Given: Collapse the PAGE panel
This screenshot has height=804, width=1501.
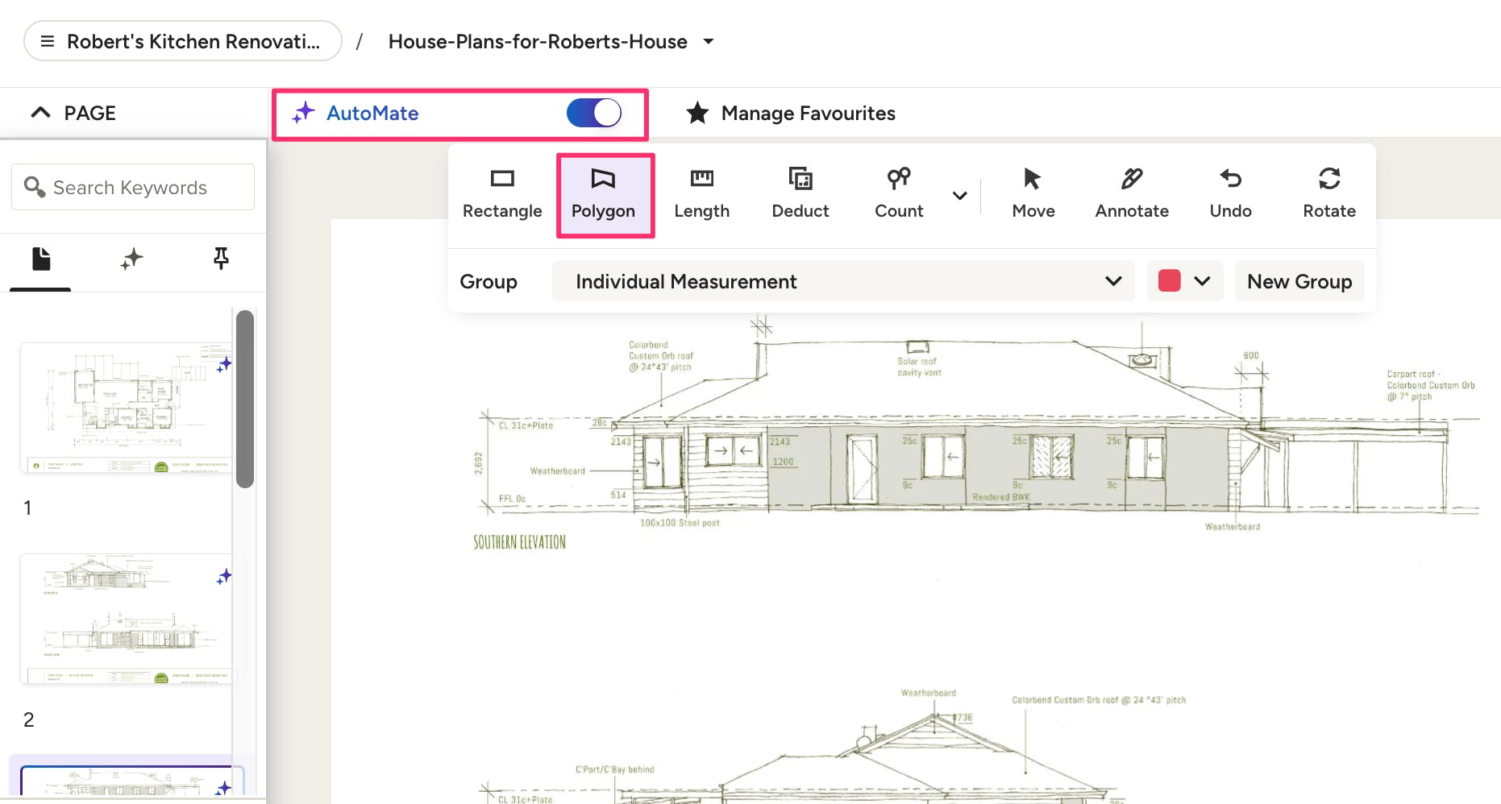Looking at the screenshot, I should (41, 113).
